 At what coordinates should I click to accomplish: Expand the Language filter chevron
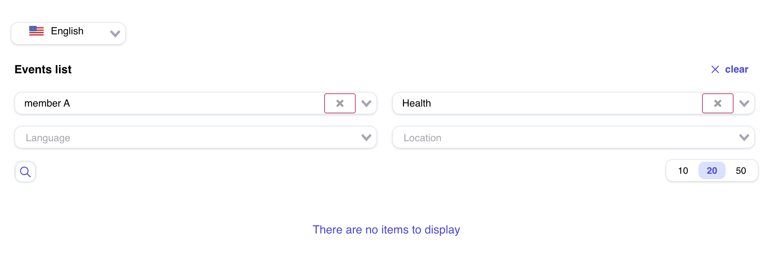pos(366,137)
